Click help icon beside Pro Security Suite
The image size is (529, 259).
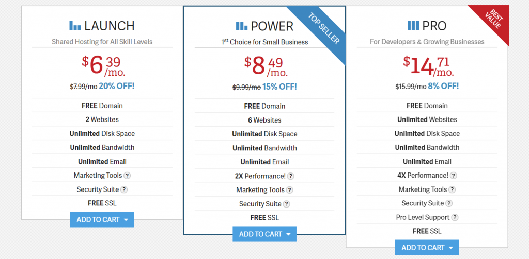coord(449,203)
